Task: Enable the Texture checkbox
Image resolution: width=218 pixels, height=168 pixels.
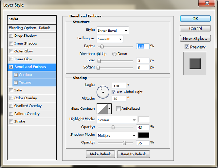Action: pos(16,82)
